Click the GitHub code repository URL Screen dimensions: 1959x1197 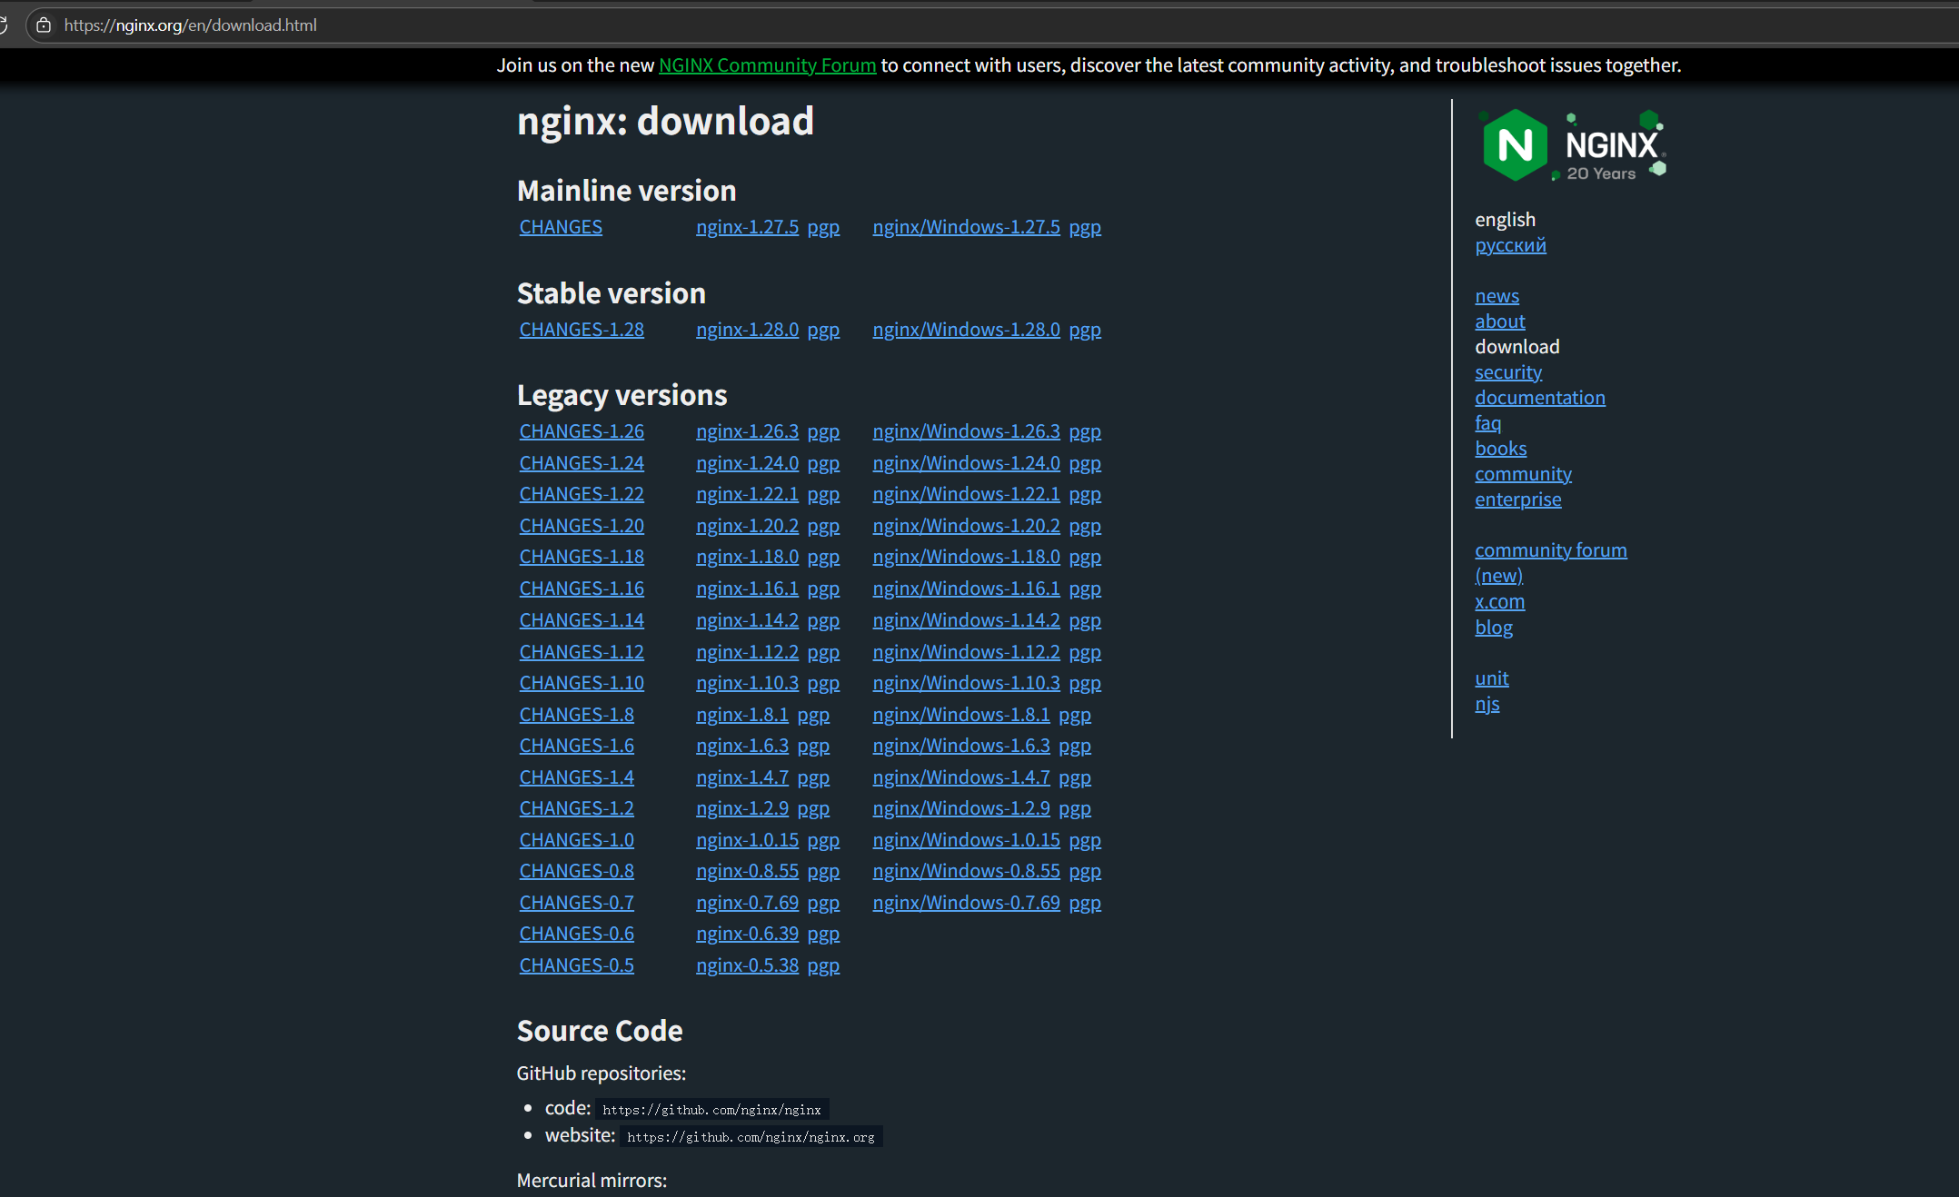pos(711,1110)
